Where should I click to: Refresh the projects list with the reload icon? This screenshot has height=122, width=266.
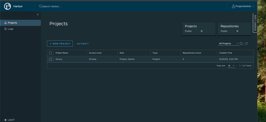247,44
